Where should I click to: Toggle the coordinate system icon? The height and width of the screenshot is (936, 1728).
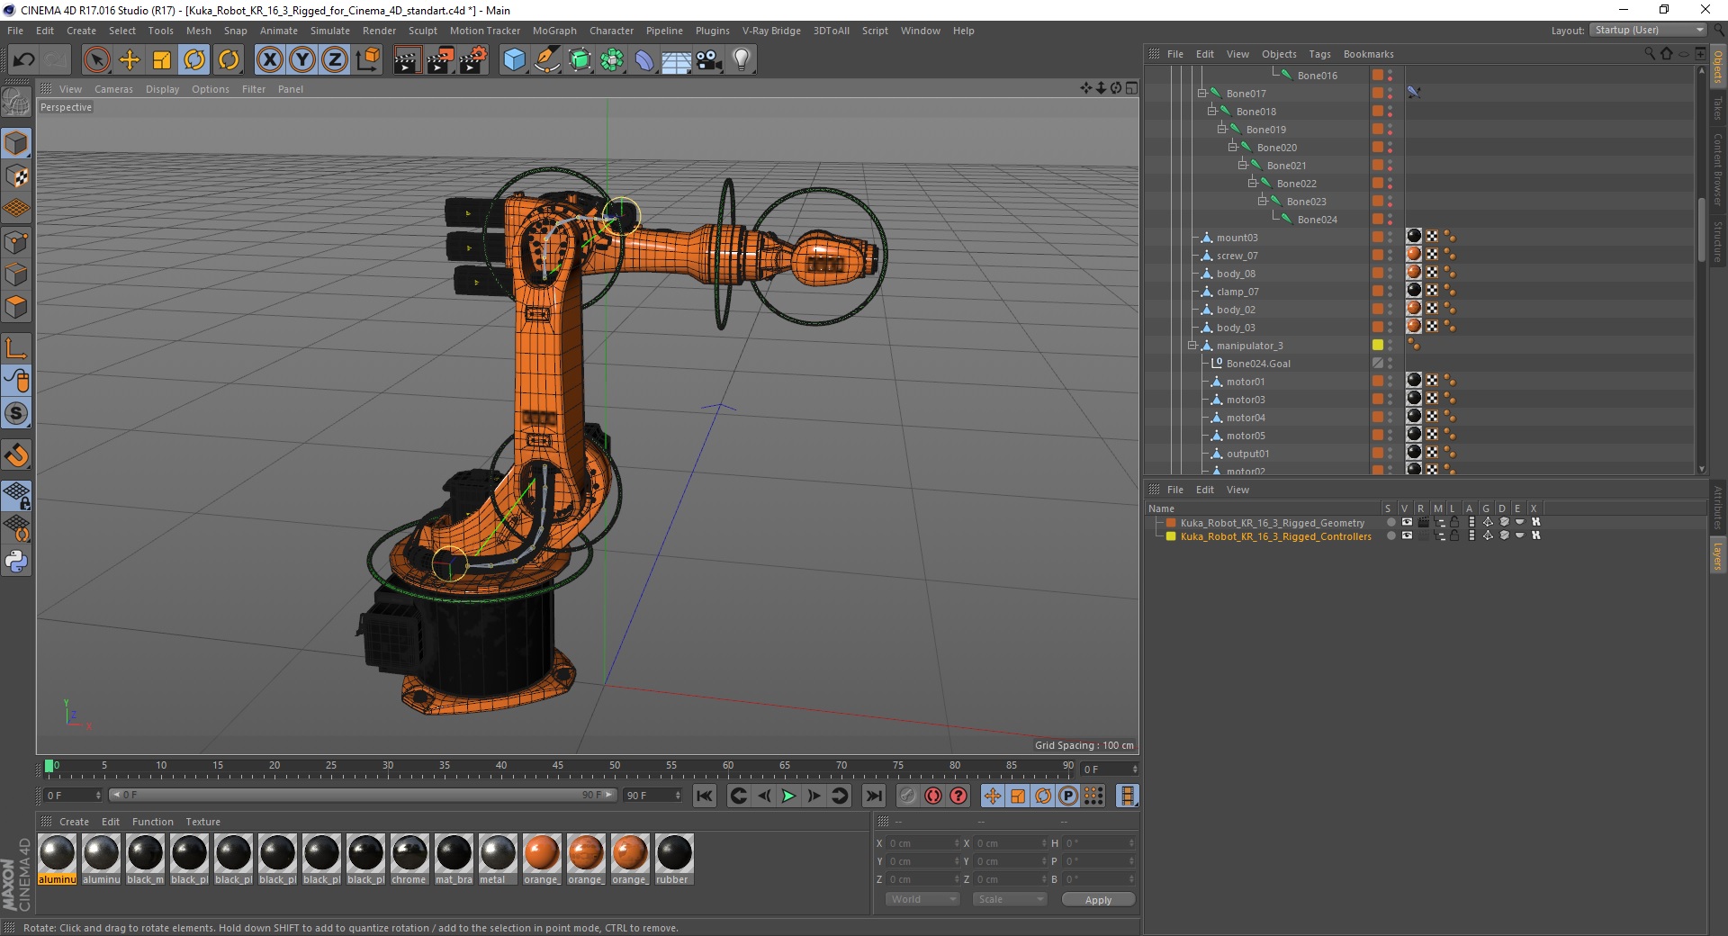click(x=368, y=60)
